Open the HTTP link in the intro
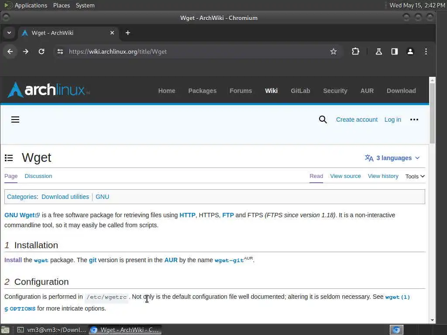The width and height of the screenshot is (447, 335). (187, 215)
